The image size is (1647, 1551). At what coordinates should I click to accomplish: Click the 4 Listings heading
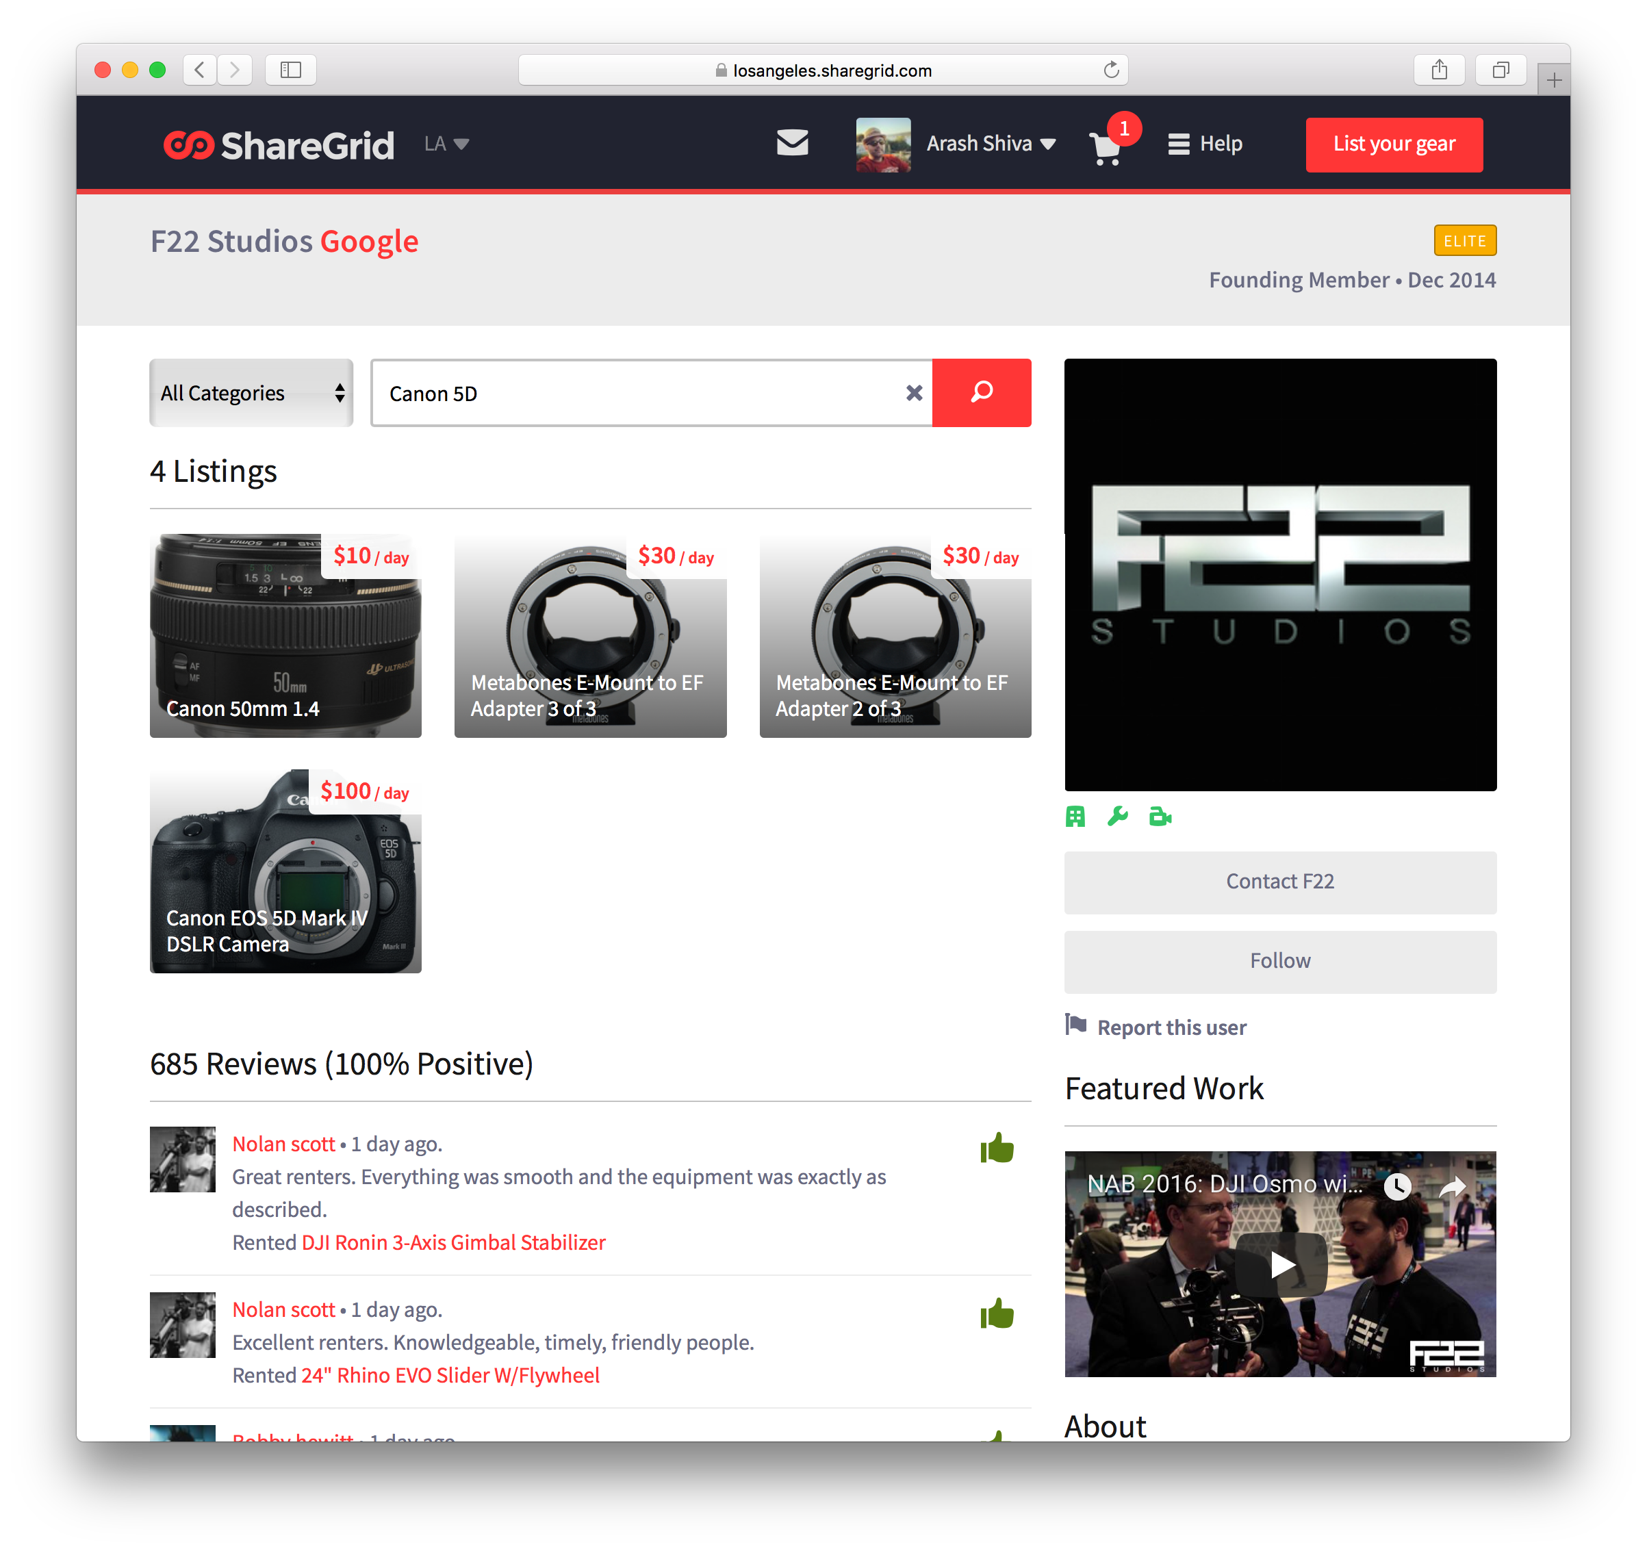click(213, 472)
